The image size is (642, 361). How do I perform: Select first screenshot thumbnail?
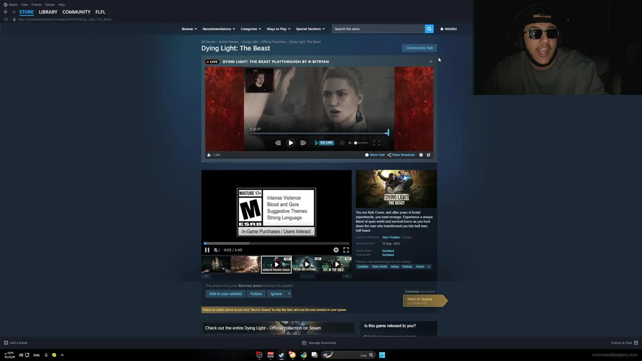(x=216, y=264)
